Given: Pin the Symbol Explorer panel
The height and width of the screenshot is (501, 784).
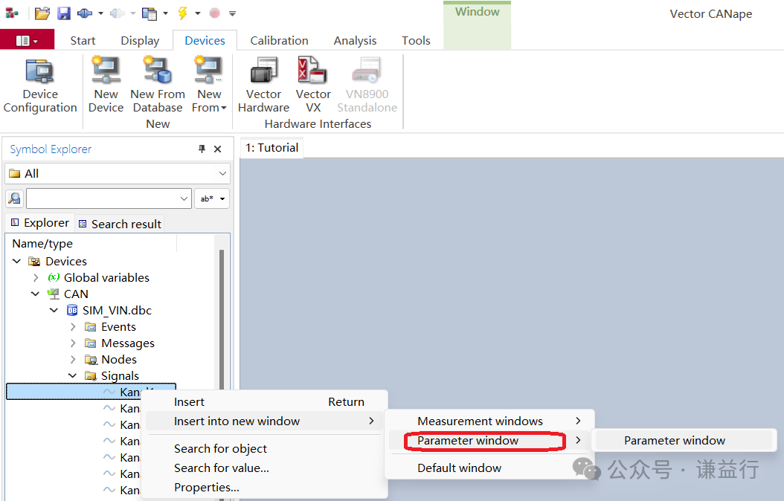Looking at the screenshot, I should coord(202,149).
